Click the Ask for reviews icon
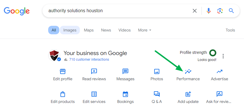This screenshot has height=110, width=244. pos(219,94)
